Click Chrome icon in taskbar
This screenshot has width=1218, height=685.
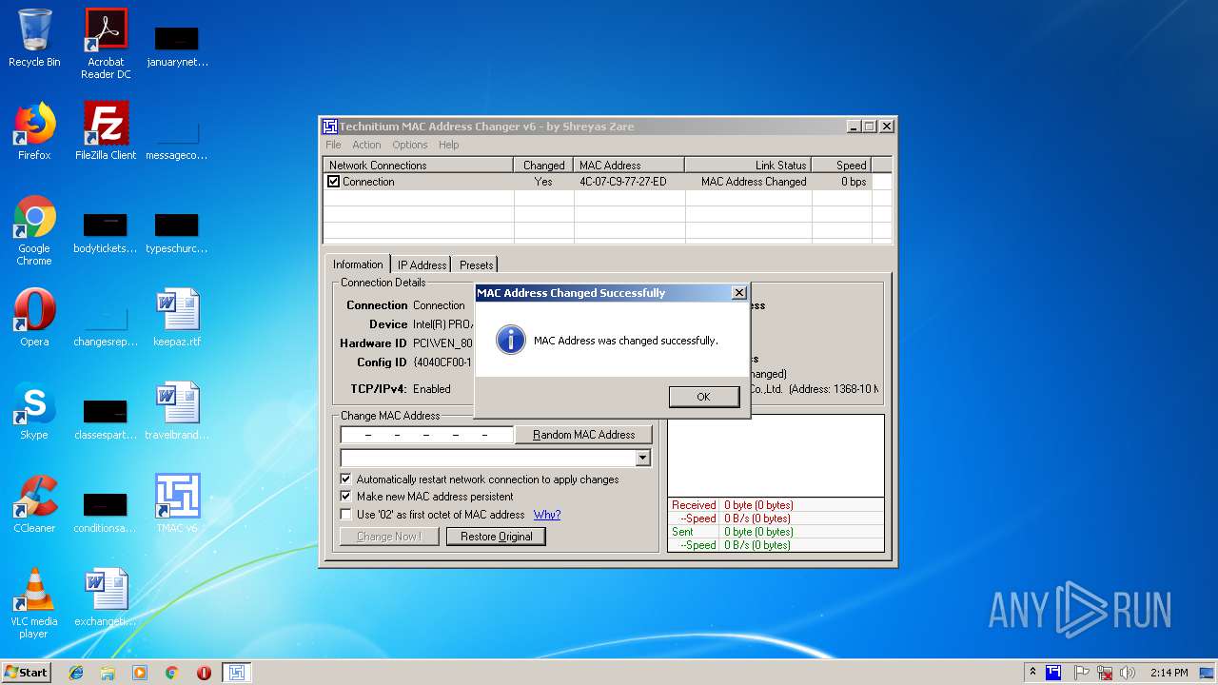(x=172, y=673)
